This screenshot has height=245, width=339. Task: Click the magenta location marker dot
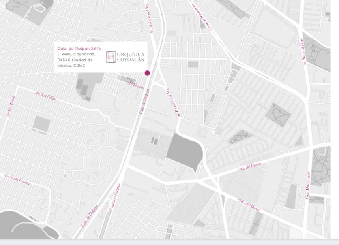[147, 73]
